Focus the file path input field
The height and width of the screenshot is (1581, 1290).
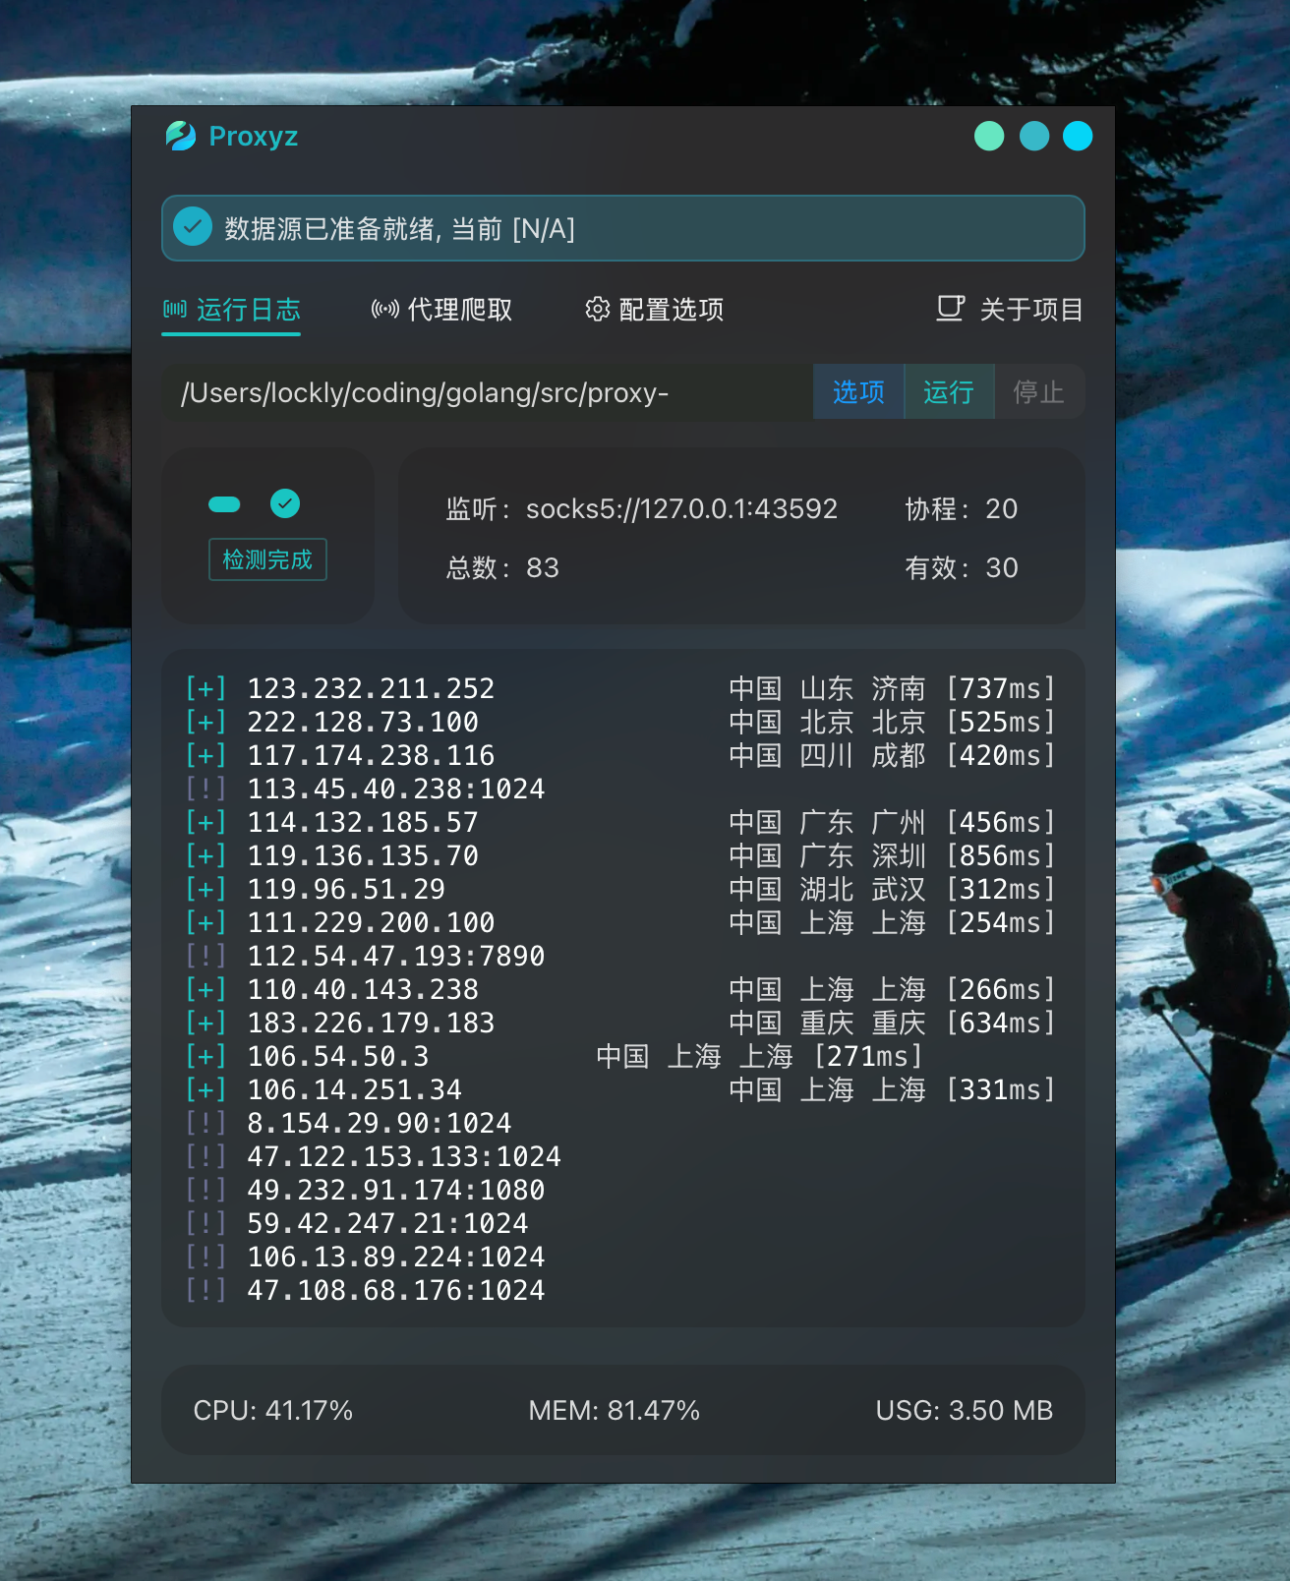pos(488,392)
